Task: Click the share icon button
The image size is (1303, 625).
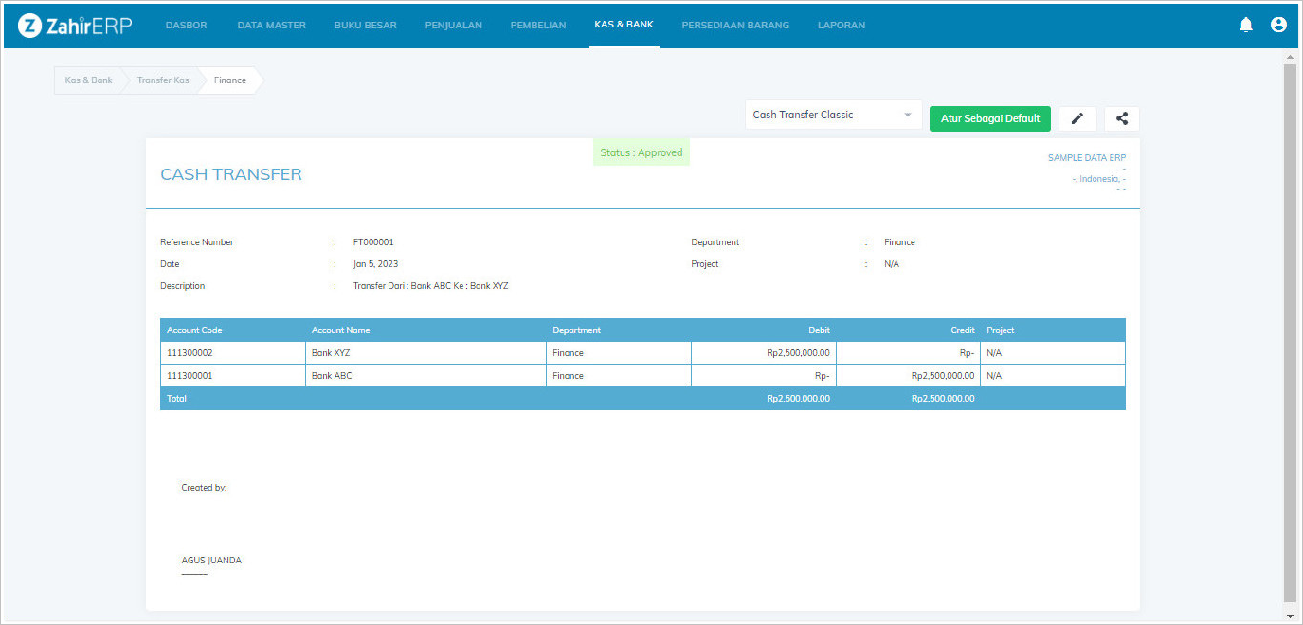Action: 1122,118
